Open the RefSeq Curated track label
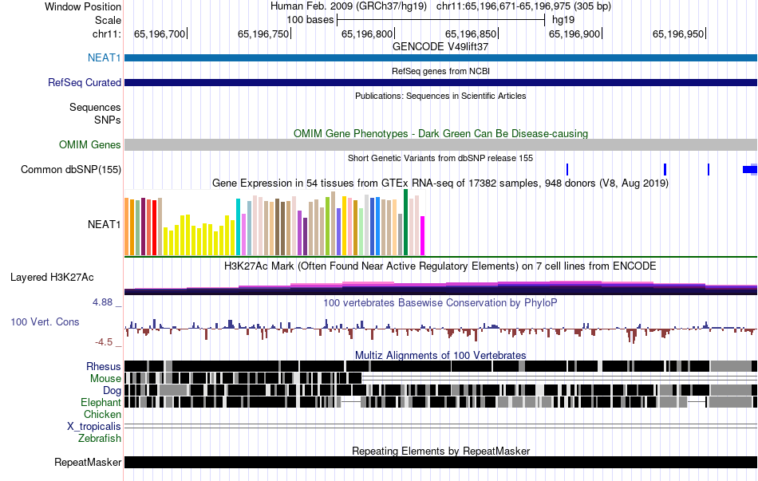This screenshot has width=758, height=481. click(85, 83)
